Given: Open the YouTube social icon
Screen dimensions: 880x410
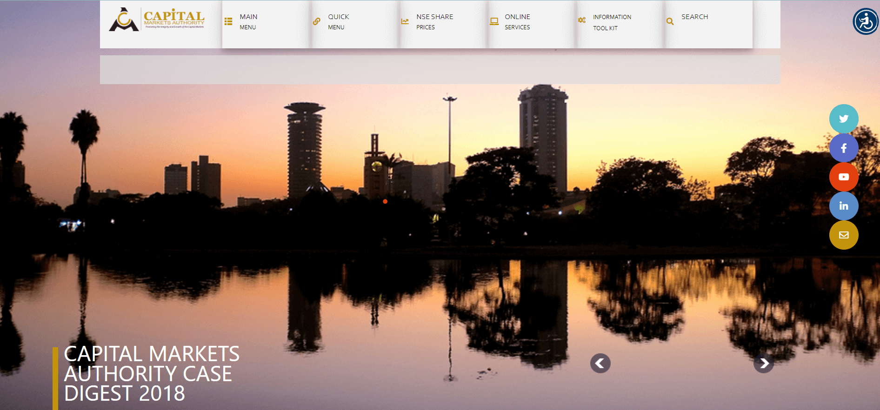Looking at the screenshot, I should pyautogui.click(x=844, y=177).
